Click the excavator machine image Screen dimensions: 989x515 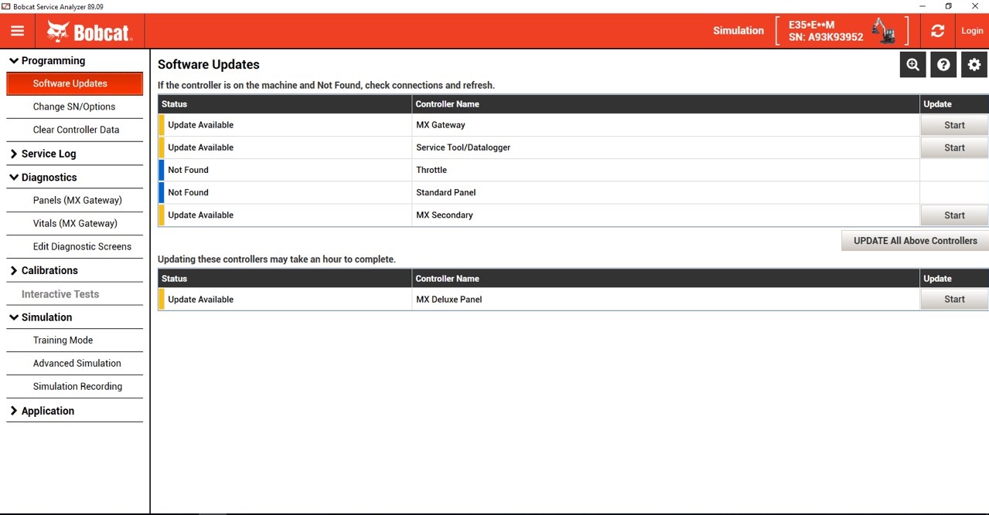click(884, 31)
